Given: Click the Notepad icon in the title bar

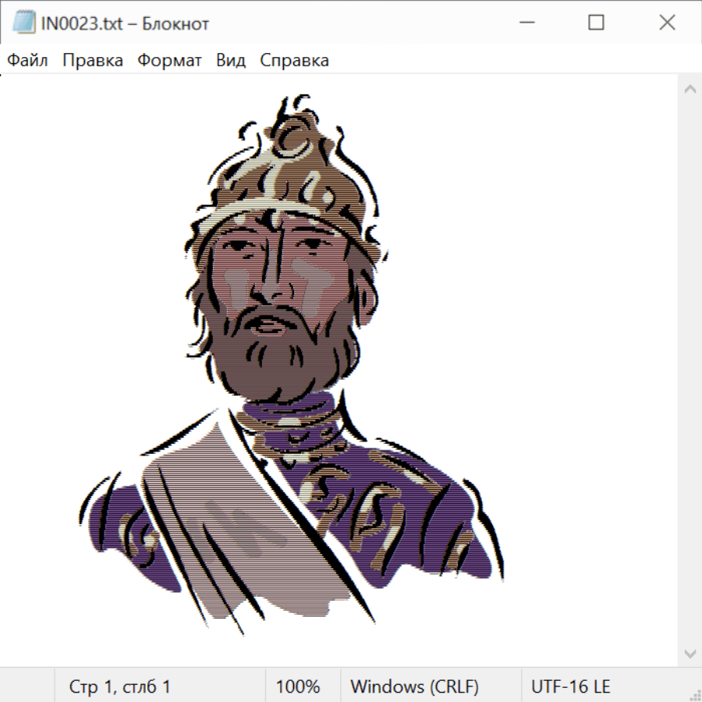Looking at the screenshot, I should coord(23,23).
